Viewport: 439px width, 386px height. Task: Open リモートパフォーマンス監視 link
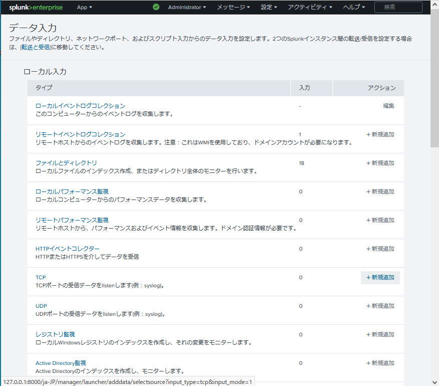point(72,220)
